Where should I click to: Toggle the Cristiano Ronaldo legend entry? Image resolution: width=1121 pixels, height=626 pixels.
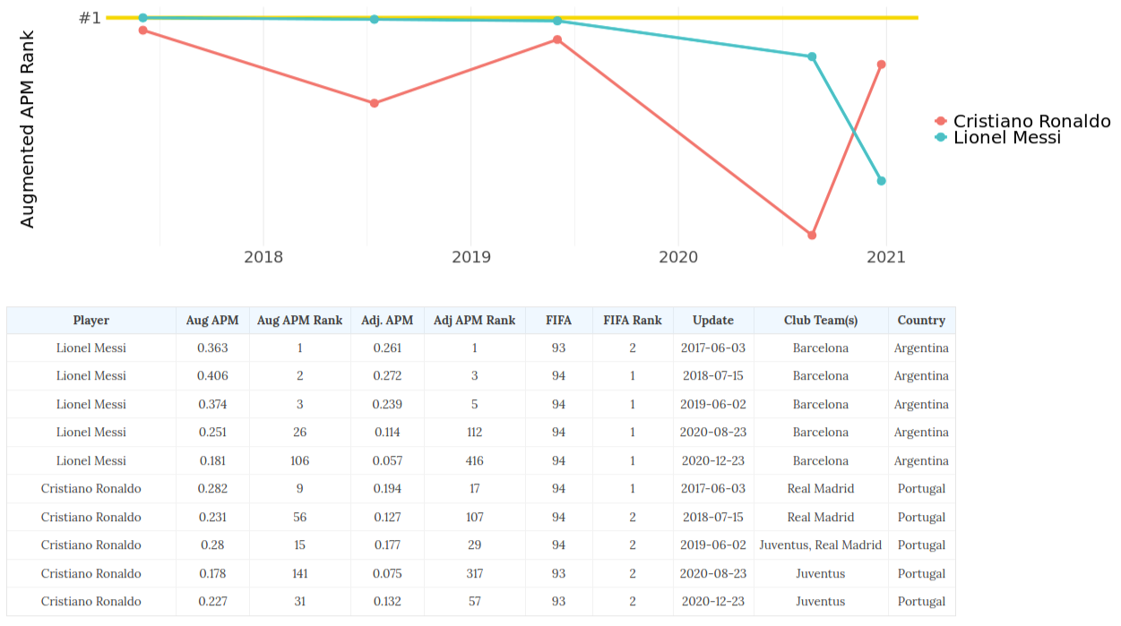click(x=1030, y=121)
